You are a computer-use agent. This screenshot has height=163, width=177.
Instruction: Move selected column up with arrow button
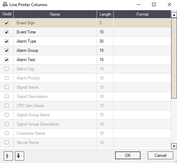[x=8, y=156]
